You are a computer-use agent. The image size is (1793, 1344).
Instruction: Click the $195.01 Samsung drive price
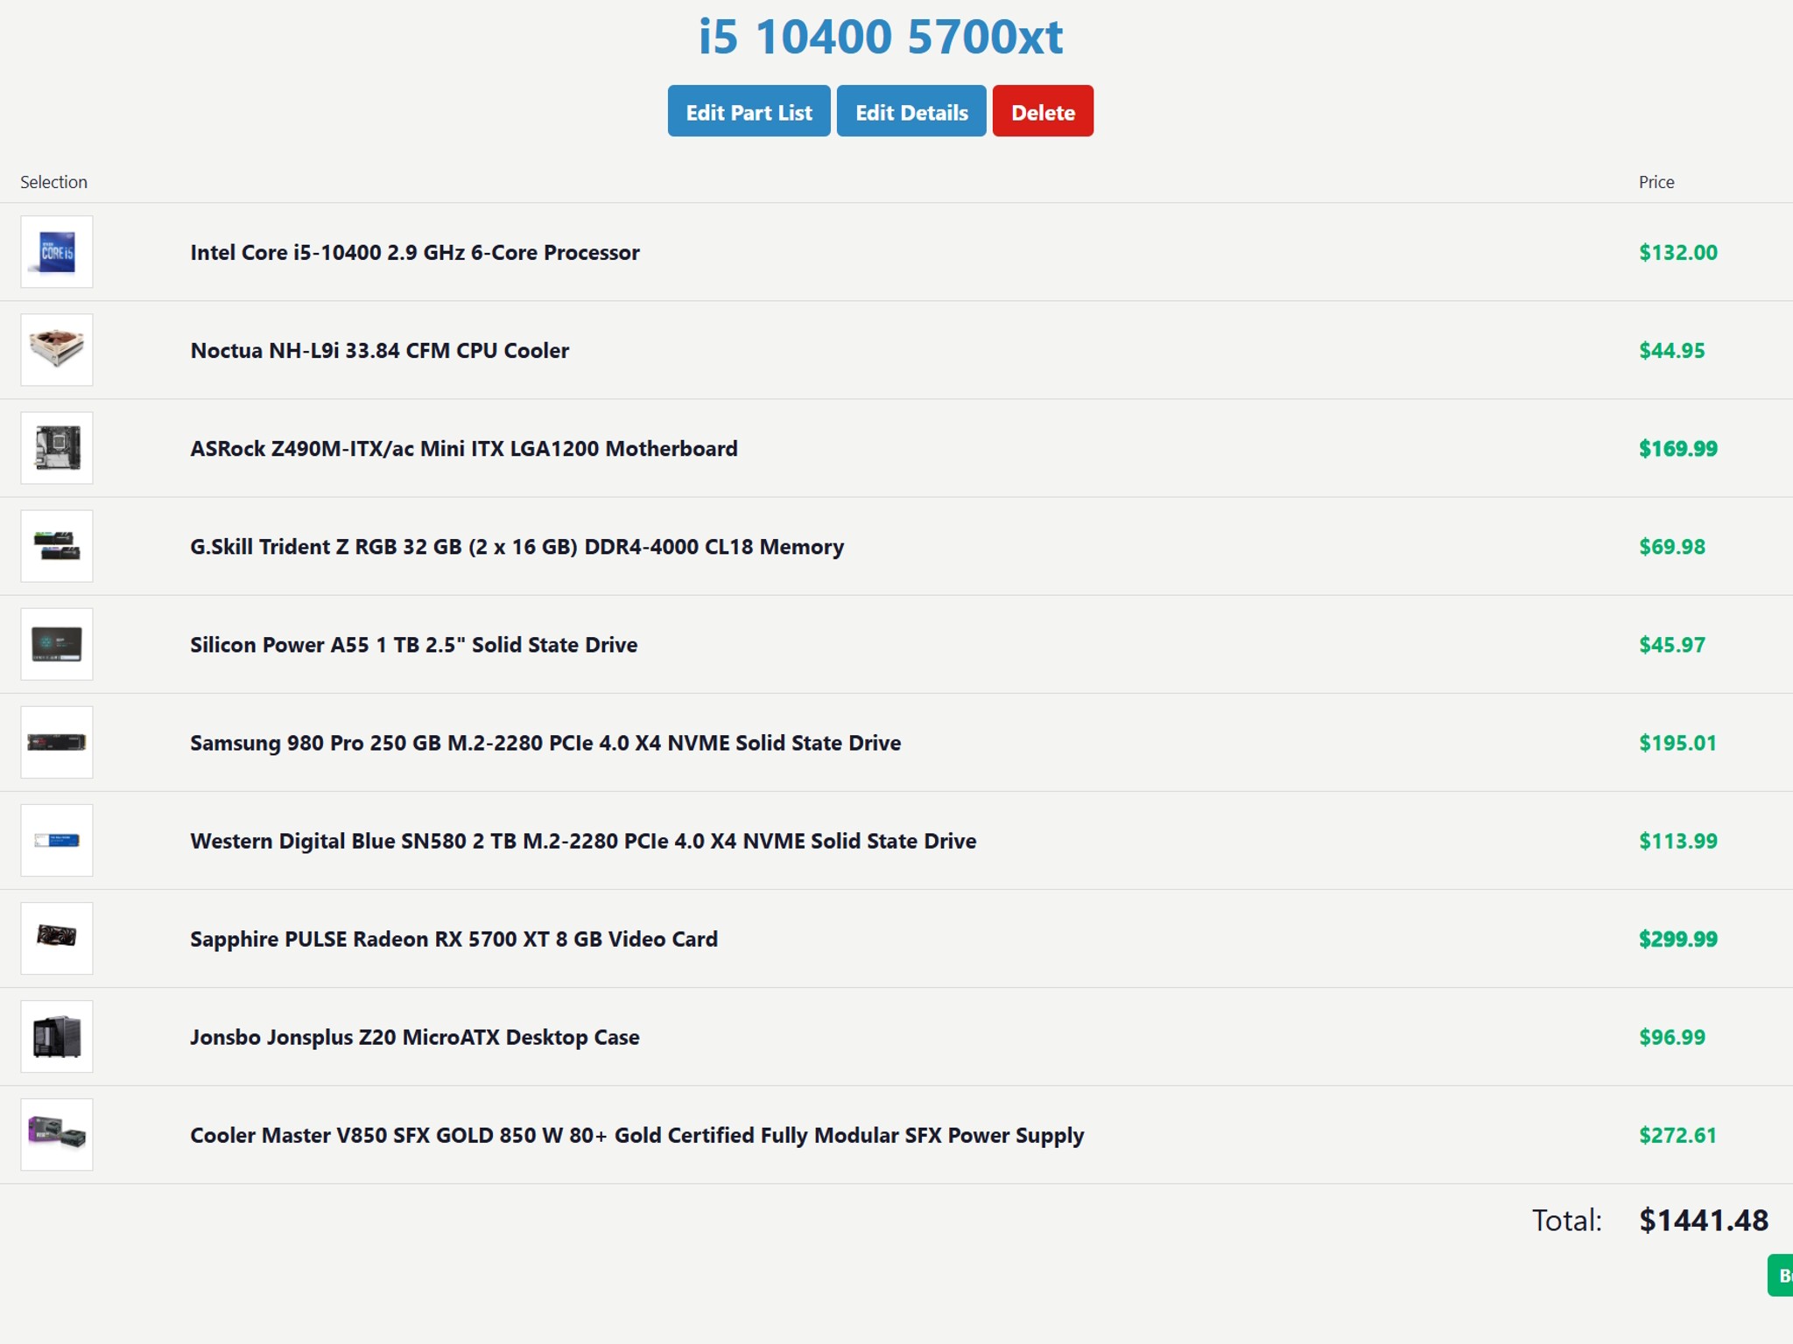(1677, 743)
